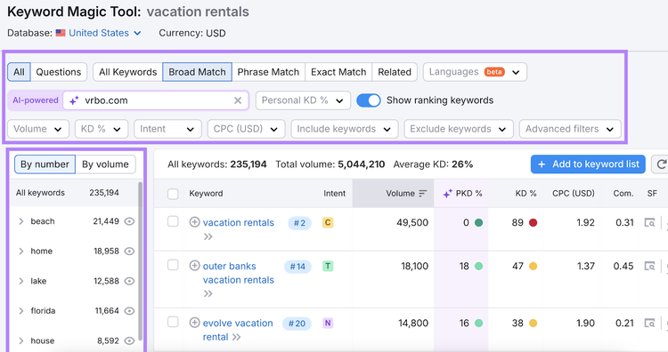Expand the lake keyword group
This screenshot has width=668, height=352.
point(20,281)
